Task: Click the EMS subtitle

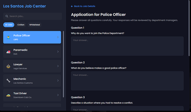Action: click(x=15, y=54)
